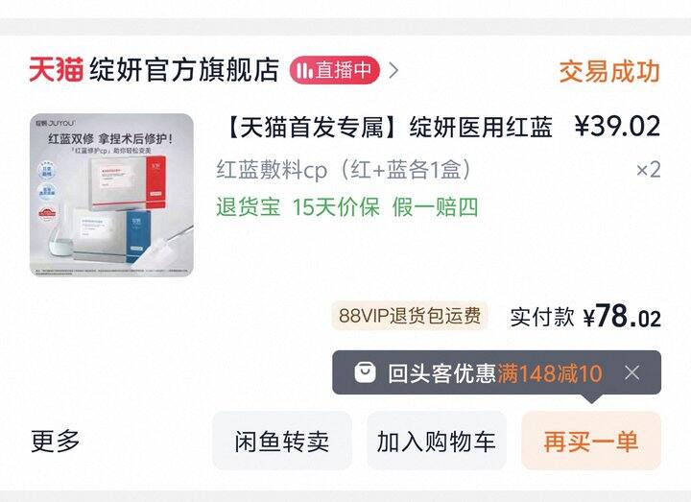Tap the 退货宝 service tag
Viewport: 691px width, 502px height.
tap(249, 206)
